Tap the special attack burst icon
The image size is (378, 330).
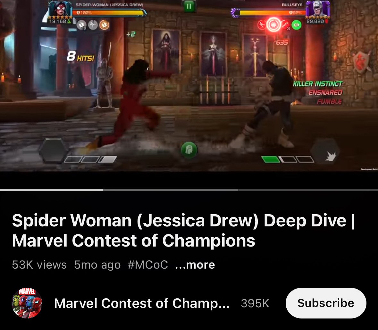[x=325, y=151]
